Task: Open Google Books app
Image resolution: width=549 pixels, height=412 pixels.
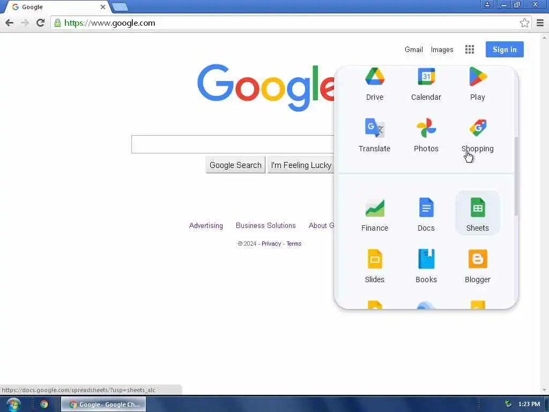Action: pos(426,266)
